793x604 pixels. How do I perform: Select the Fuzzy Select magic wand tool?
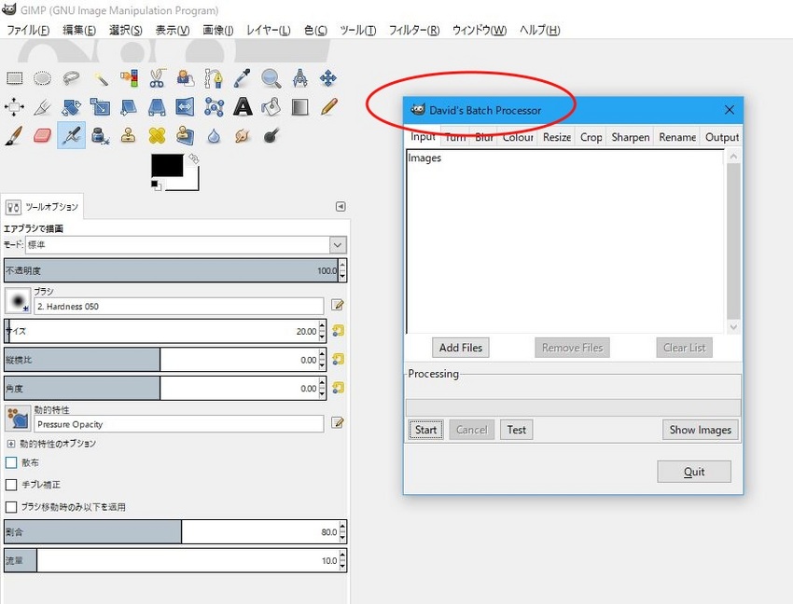click(100, 78)
